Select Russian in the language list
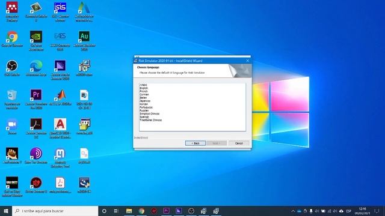 tap(144, 110)
